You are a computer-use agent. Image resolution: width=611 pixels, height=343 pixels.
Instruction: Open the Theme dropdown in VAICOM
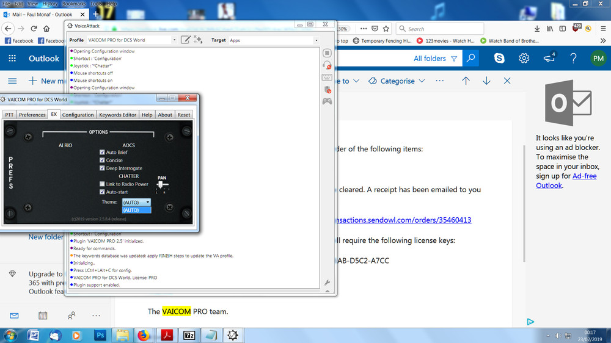point(136,202)
